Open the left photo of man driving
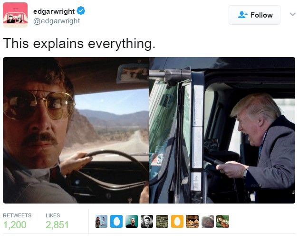The image size is (298, 243). 76,130
